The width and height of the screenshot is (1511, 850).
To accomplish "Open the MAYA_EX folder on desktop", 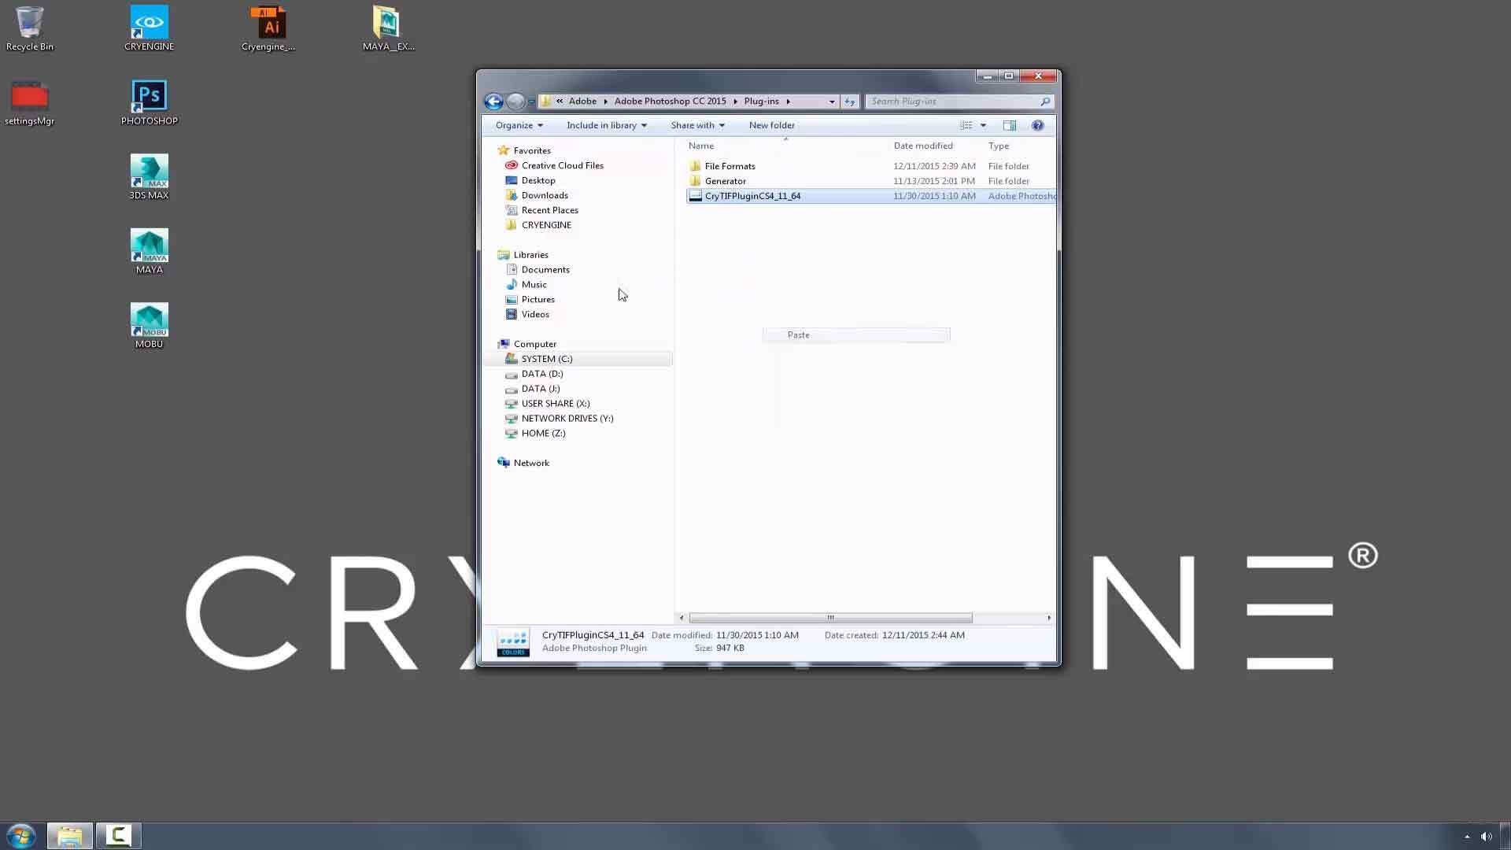I will pyautogui.click(x=387, y=24).
